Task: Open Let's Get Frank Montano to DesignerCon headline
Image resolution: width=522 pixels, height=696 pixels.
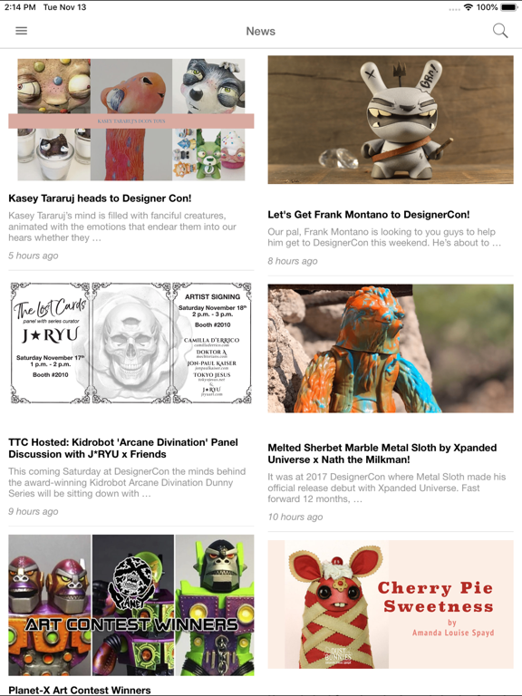Action: (x=369, y=215)
